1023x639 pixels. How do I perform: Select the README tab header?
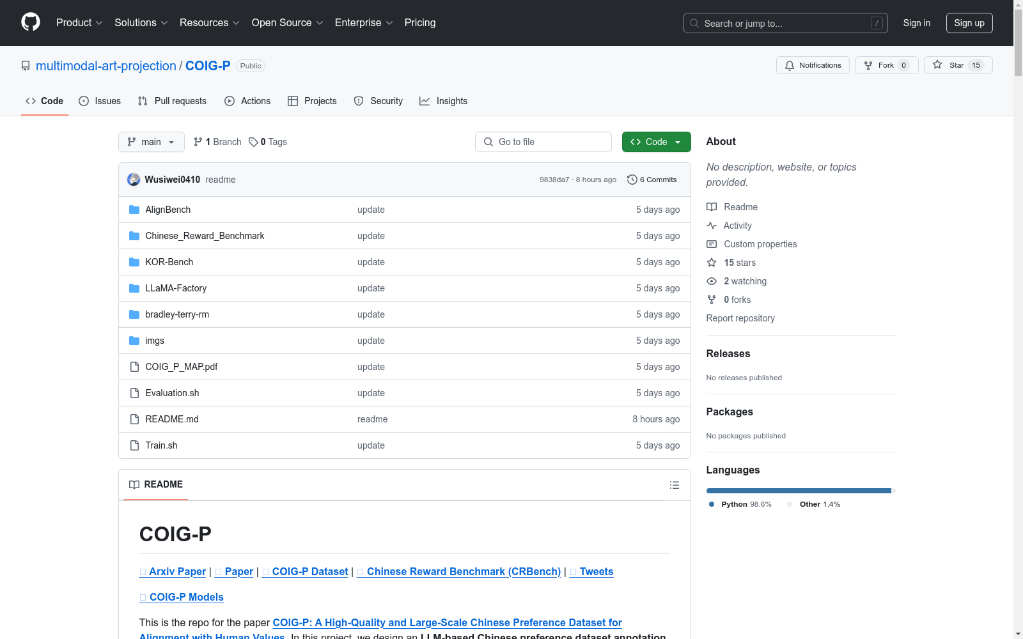156,484
